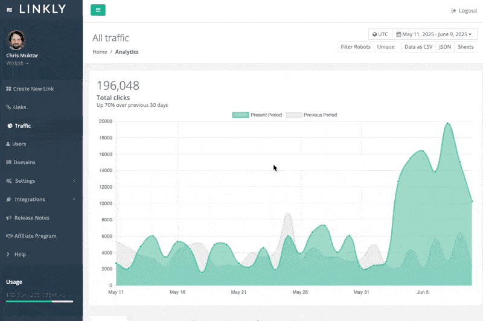483x321 pixels.
Task: Click the green hamburger menu button
Action: [x=98, y=10]
